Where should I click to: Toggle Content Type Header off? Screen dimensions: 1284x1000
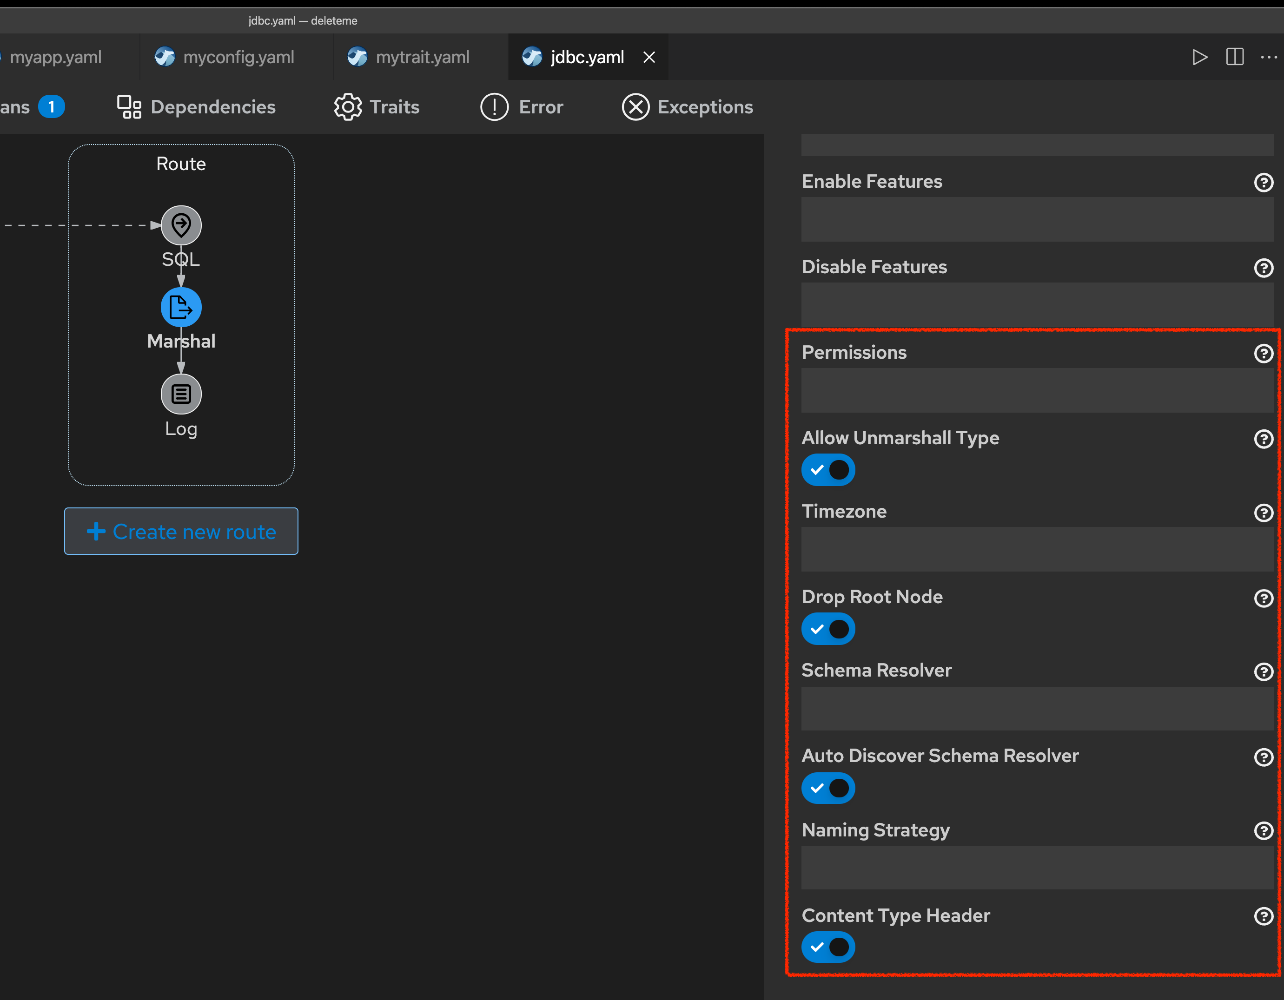(x=828, y=947)
